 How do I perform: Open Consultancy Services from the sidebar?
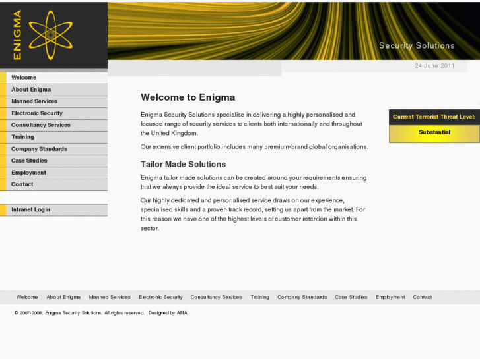pyautogui.click(x=54, y=125)
